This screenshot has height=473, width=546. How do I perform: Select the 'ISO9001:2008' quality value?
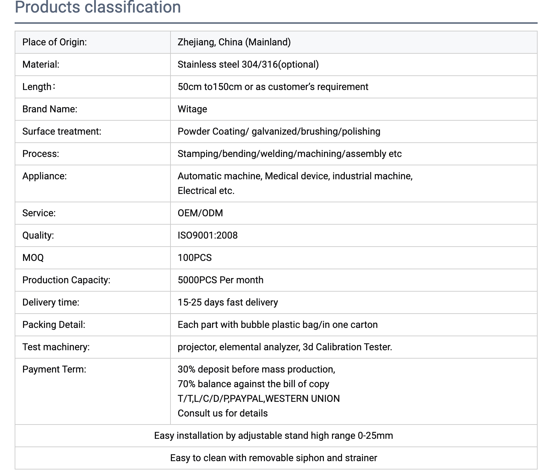pyautogui.click(x=208, y=235)
